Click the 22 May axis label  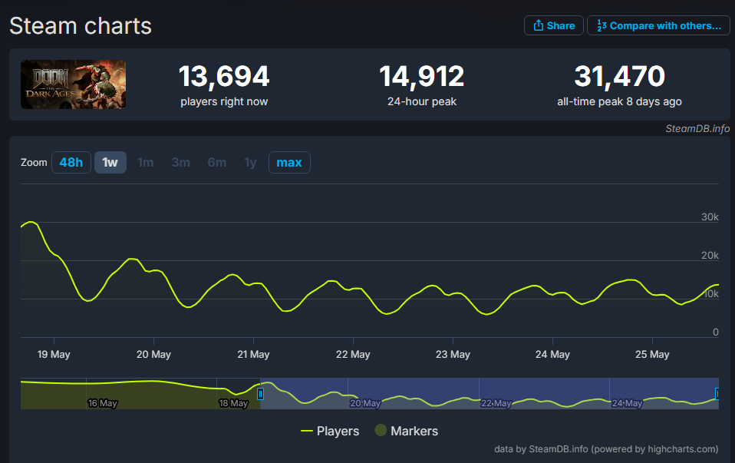tap(353, 355)
